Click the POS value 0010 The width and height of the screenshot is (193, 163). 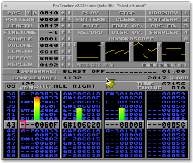(49, 13)
